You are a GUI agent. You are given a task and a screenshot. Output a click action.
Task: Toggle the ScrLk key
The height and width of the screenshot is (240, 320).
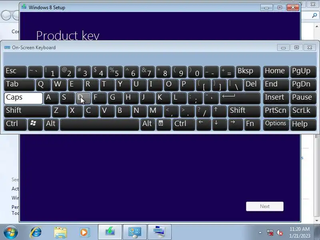click(x=303, y=112)
